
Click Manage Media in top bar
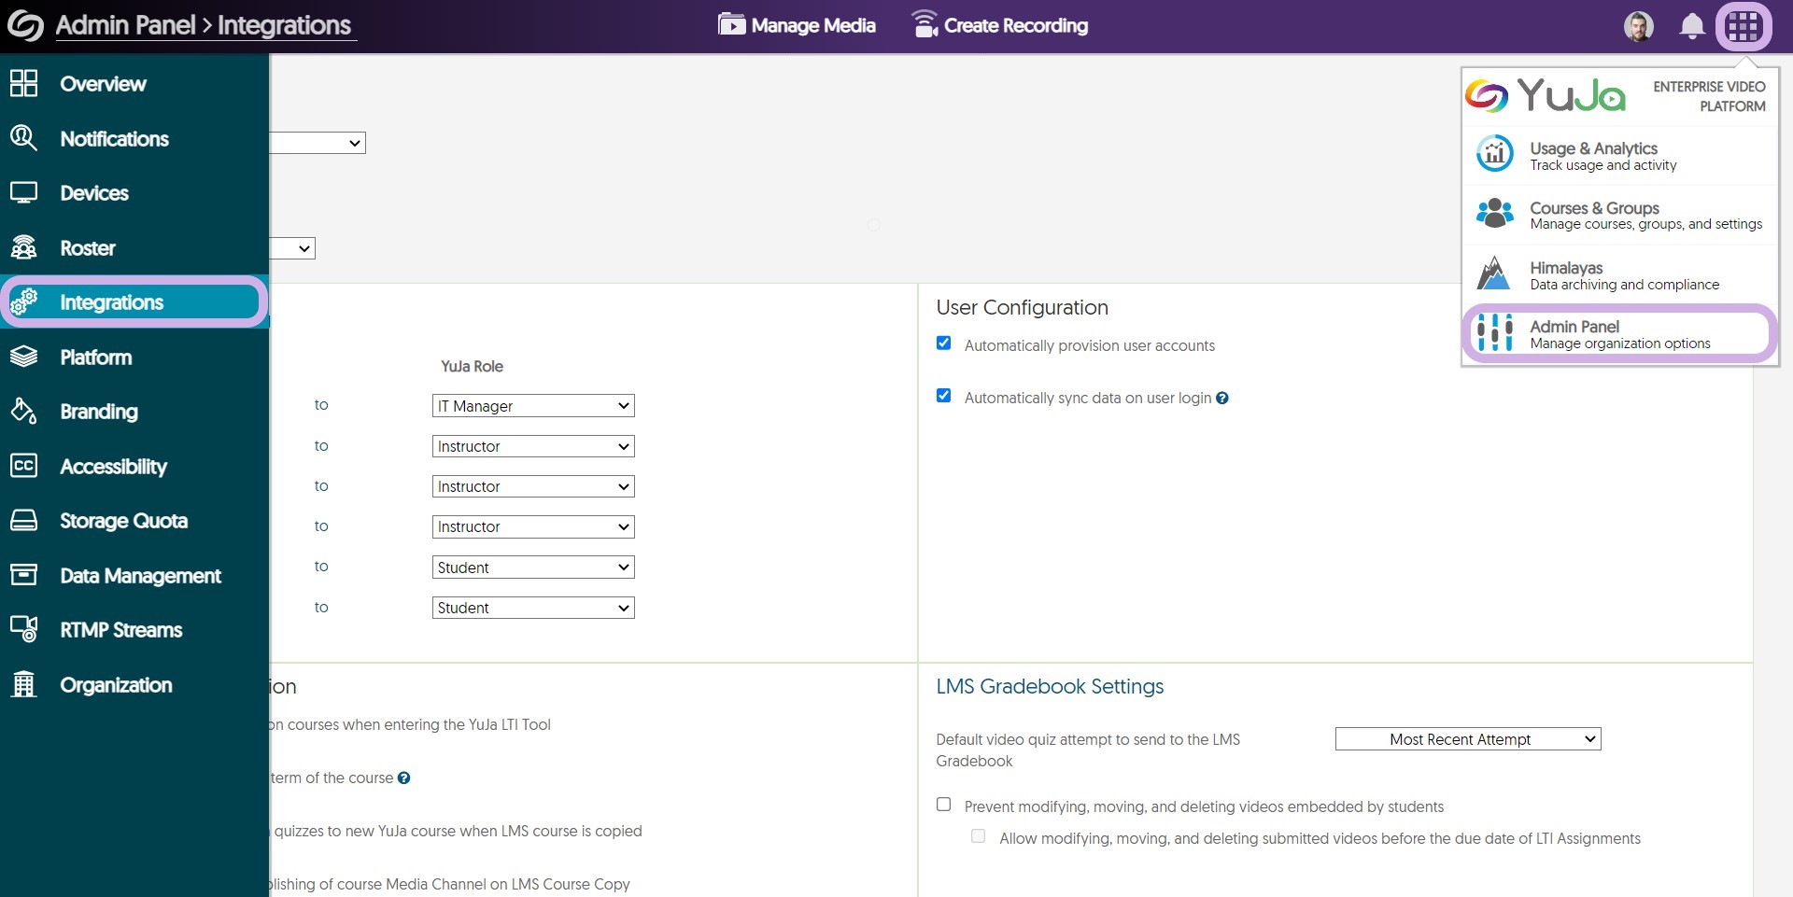797,25
